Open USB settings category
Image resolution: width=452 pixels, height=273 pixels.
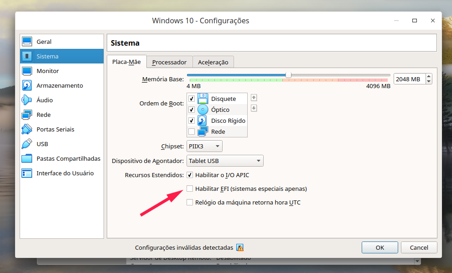point(62,144)
